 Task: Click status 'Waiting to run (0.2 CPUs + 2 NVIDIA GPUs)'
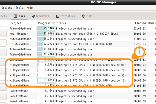pos(87,34)
